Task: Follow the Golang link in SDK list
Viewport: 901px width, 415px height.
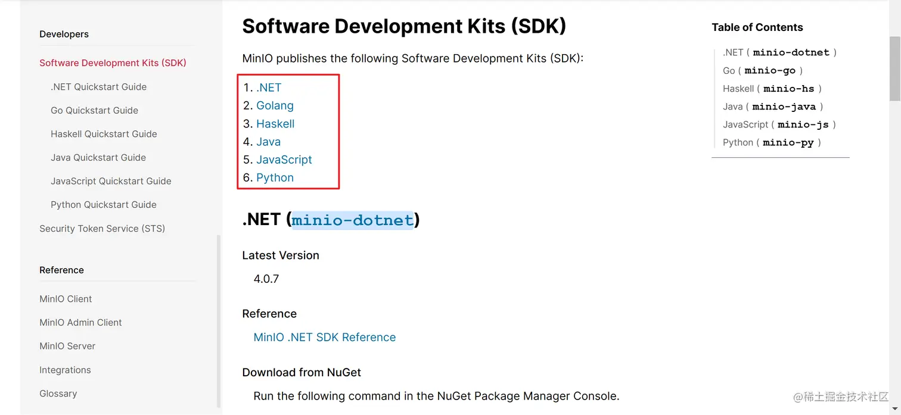Action: pyautogui.click(x=275, y=105)
